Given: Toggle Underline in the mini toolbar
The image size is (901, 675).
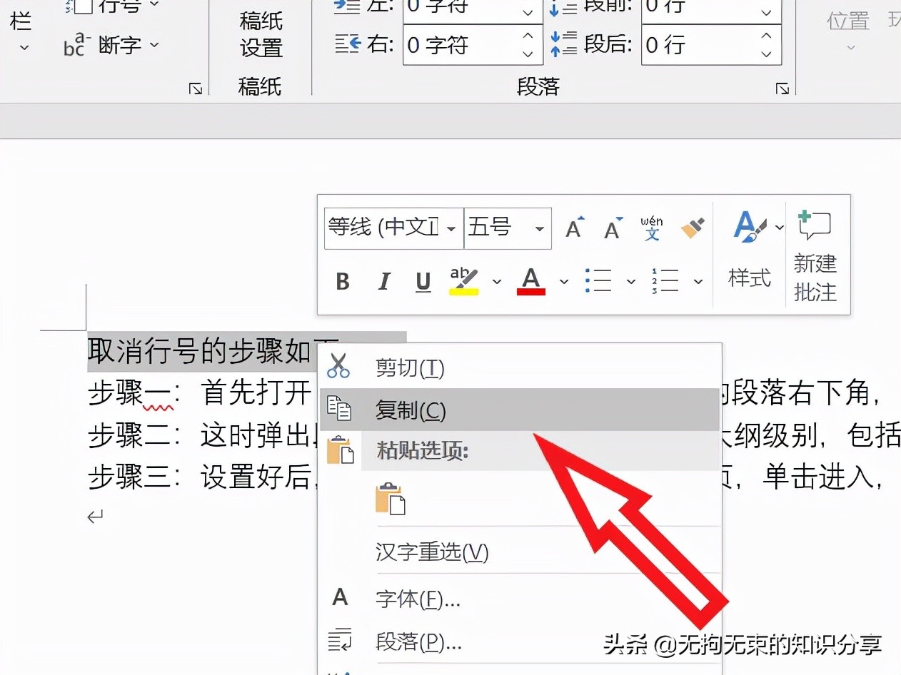Looking at the screenshot, I should (423, 282).
